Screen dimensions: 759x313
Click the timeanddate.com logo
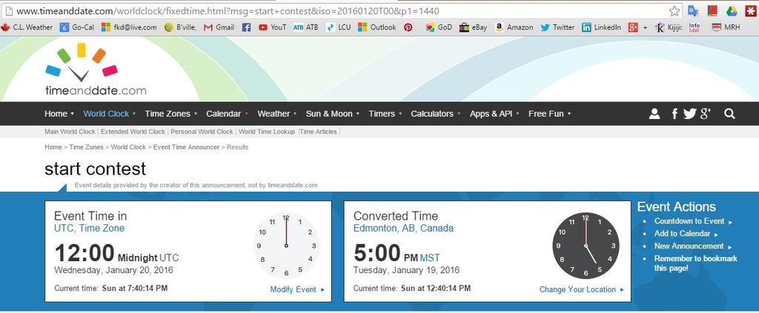pos(95,70)
